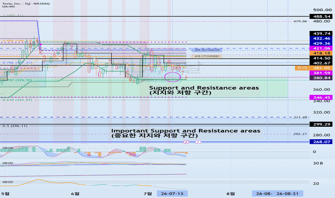The height and width of the screenshot is (198, 335).
Task: Click the 6월 time axis label
Action: (75, 194)
